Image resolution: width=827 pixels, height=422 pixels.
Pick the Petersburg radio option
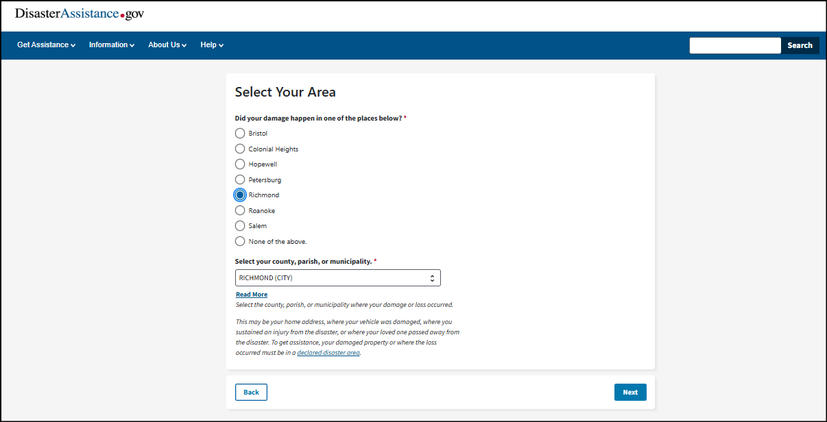coord(240,179)
